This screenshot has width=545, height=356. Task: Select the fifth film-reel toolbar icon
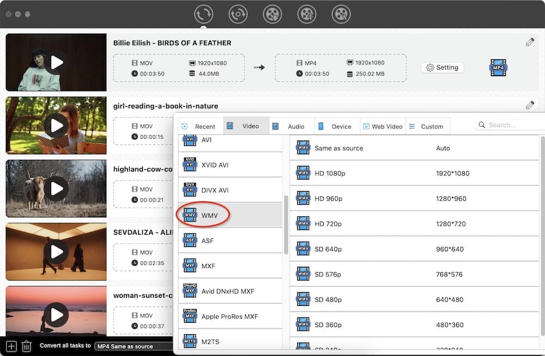click(x=341, y=14)
